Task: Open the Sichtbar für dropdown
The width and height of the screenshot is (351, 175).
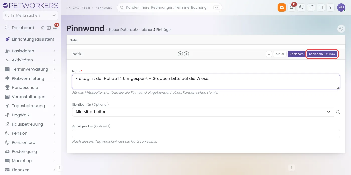Action: coord(203,112)
